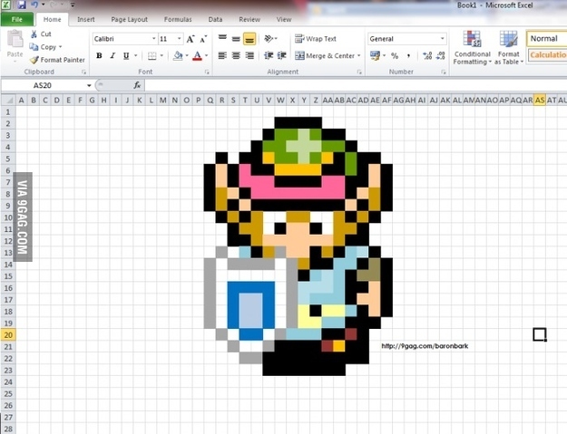Image resolution: width=567 pixels, height=434 pixels.
Task: Open the font size 11 dropdown
Action: click(179, 39)
